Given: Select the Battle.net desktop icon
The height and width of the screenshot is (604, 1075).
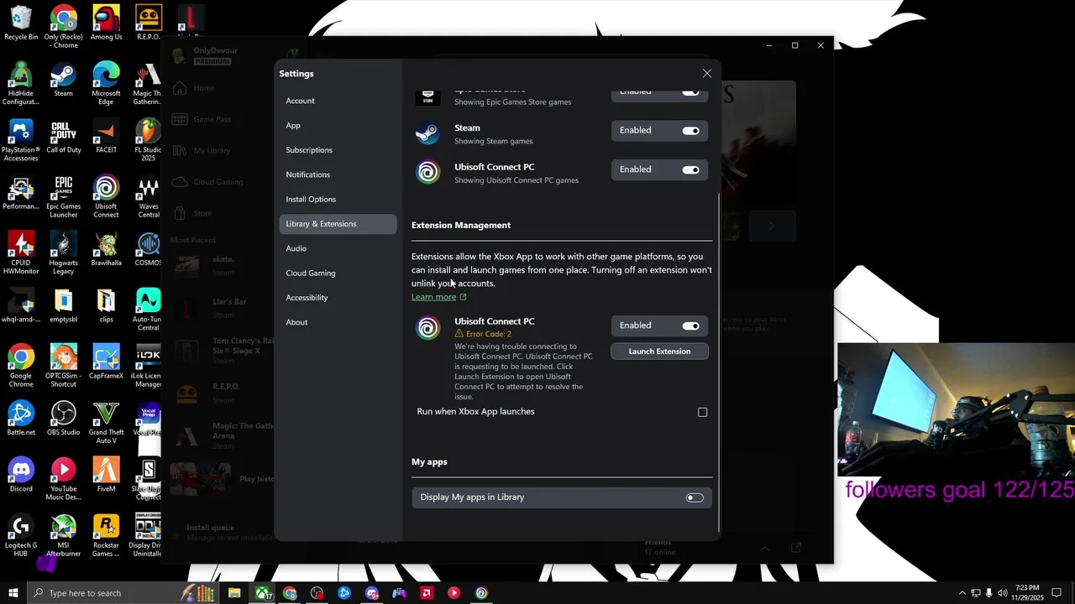Looking at the screenshot, I should coord(21,419).
